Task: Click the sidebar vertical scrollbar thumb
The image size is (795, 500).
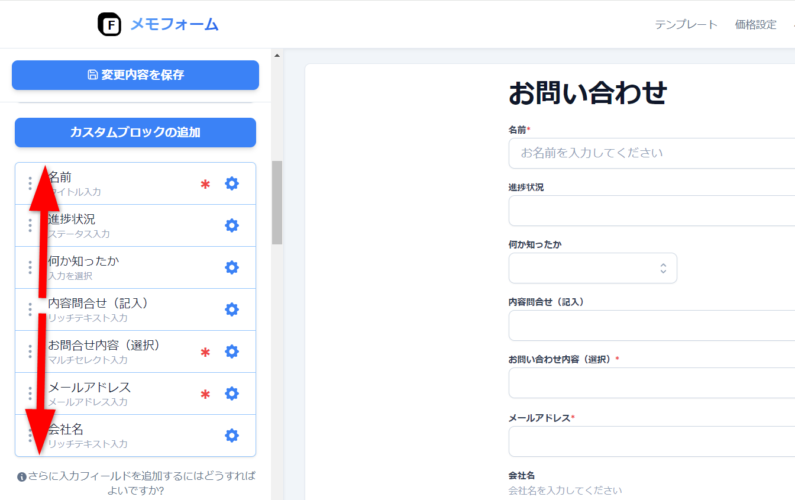Action: 277,202
